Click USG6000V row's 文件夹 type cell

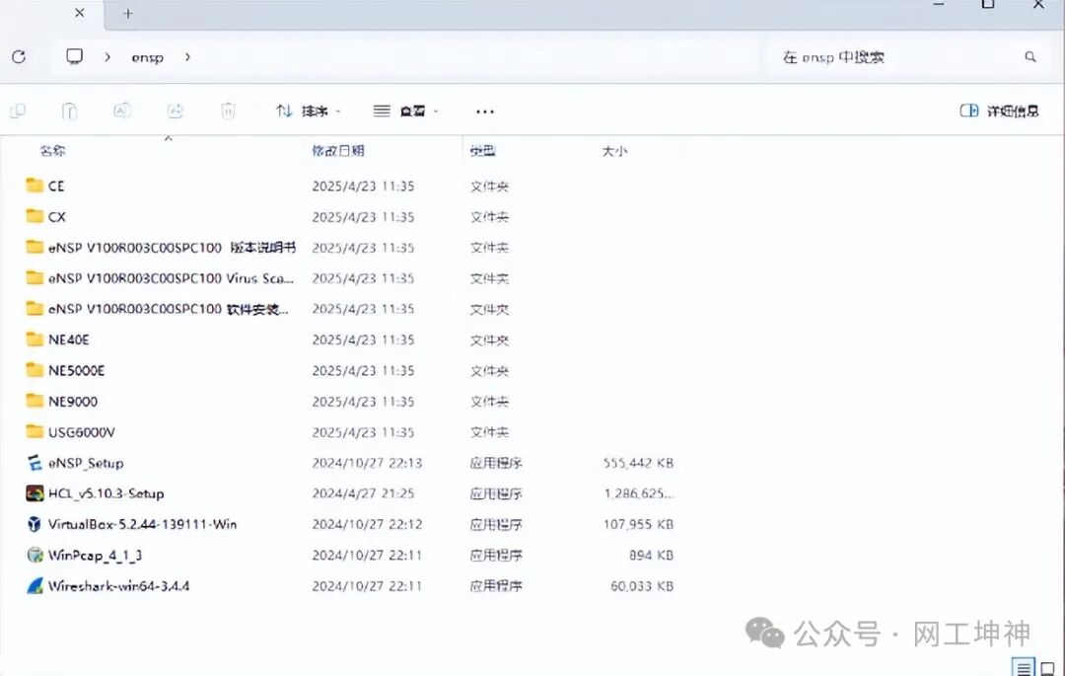click(489, 432)
